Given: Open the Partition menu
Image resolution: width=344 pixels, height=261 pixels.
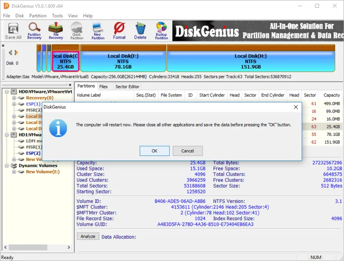Looking at the screenshot, I should [38, 15].
